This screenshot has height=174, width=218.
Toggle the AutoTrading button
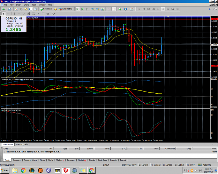pyautogui.click(x=66, y=9)
